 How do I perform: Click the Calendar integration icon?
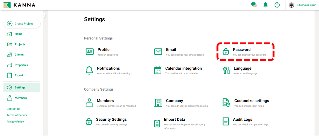pyautogui.click(x=158, y=70)
